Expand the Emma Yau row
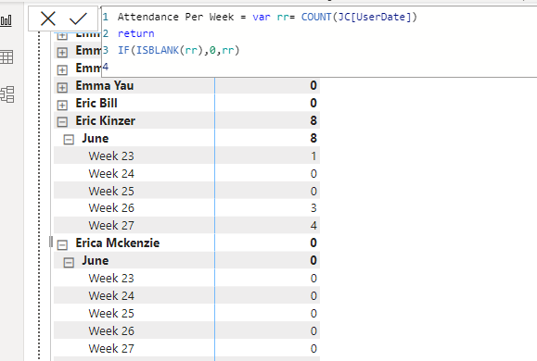This screenshot has width=537, height=361. tap(62, 88)
